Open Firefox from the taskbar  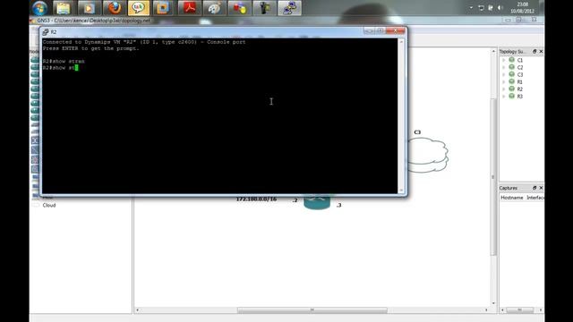114,8
